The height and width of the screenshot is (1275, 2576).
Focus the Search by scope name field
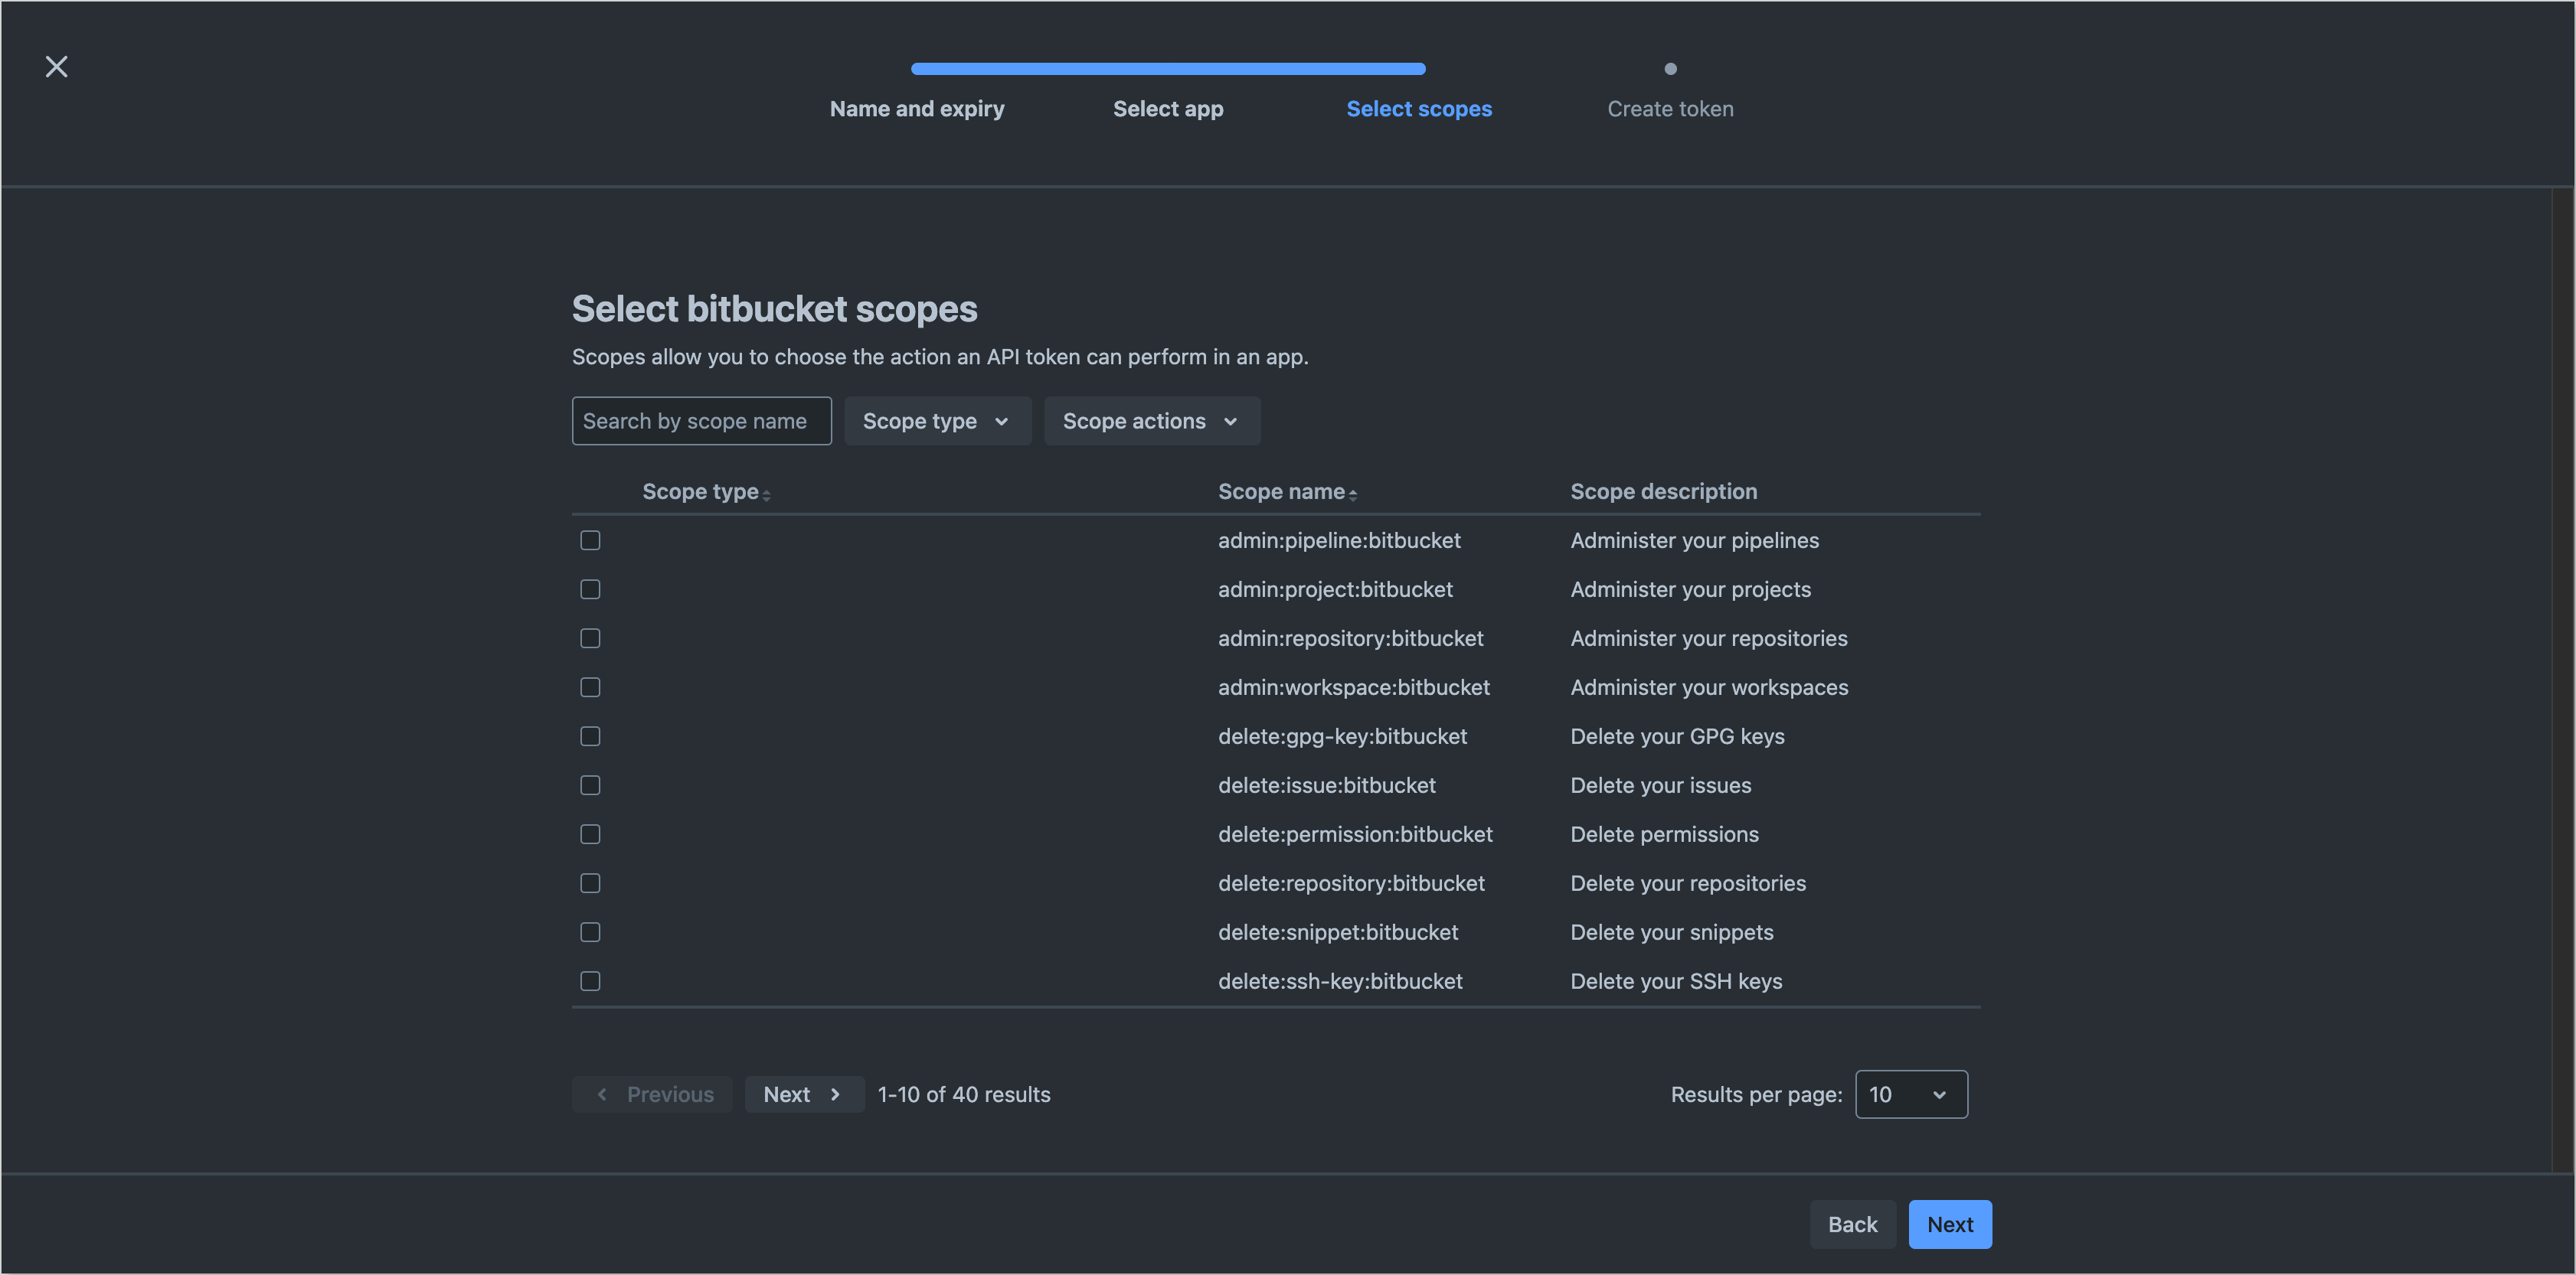pos(701,421)
